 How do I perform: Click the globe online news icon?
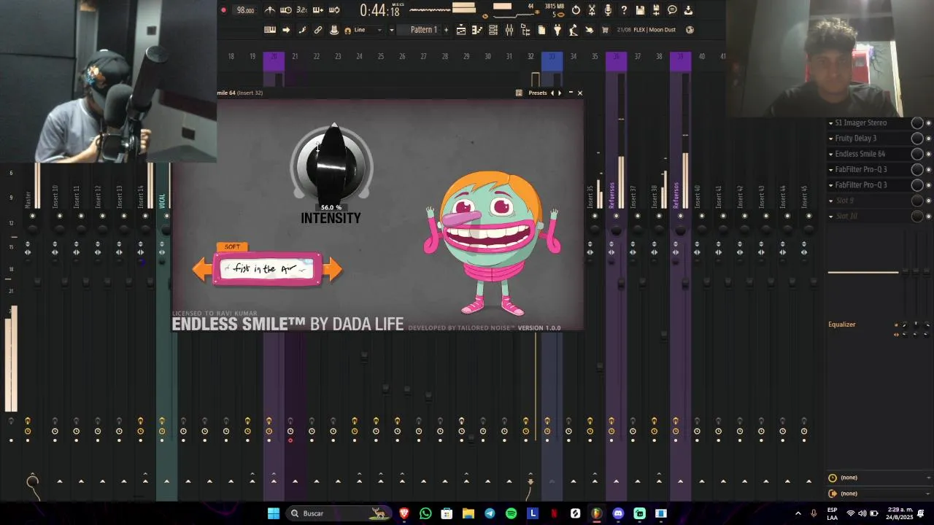690,30
